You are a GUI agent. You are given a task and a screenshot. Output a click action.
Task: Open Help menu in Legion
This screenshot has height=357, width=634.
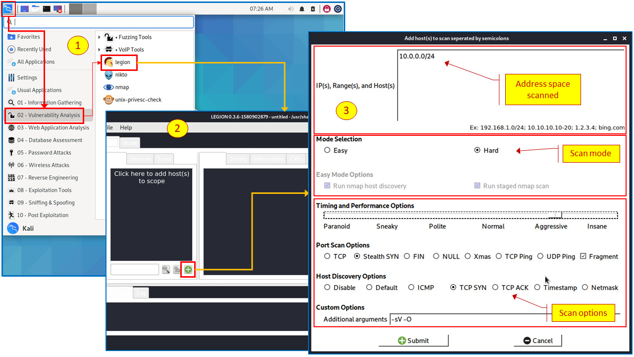click(x=126, y=127)
